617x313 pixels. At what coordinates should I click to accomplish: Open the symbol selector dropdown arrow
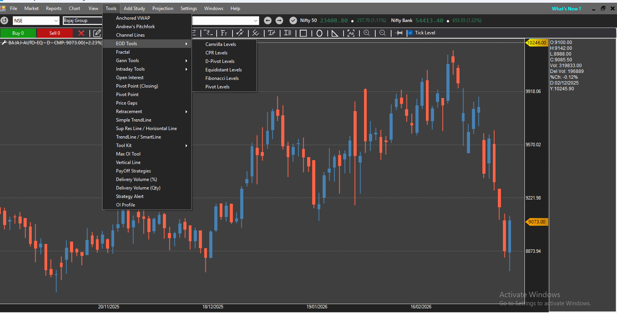[x=256, y=21]
